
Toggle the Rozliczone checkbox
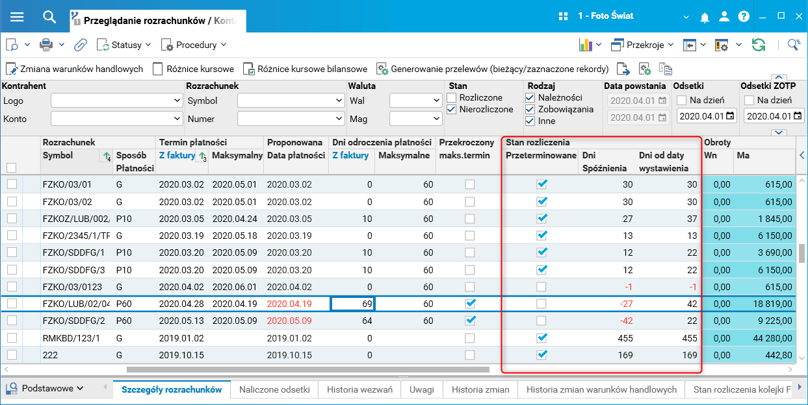[x=452, y=98]
